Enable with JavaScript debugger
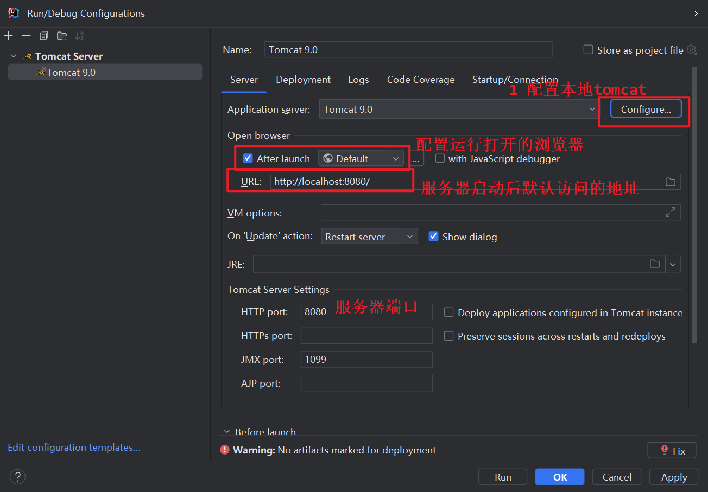This screenshot has height=492, width=708. click(x=440, y=158)
